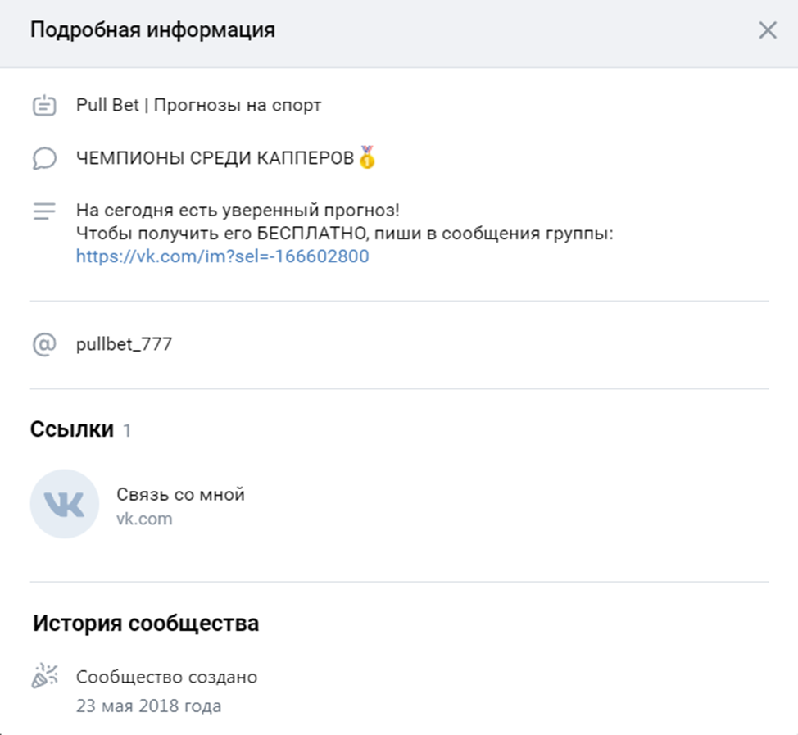This screenshot has width=798, height=735.
Task: Click the gold medal emoji
Action: point(367,157)
